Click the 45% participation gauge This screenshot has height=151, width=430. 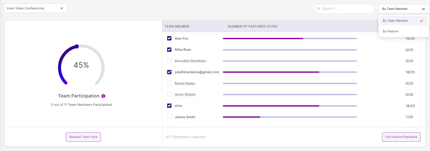click(x=81, y=65)
